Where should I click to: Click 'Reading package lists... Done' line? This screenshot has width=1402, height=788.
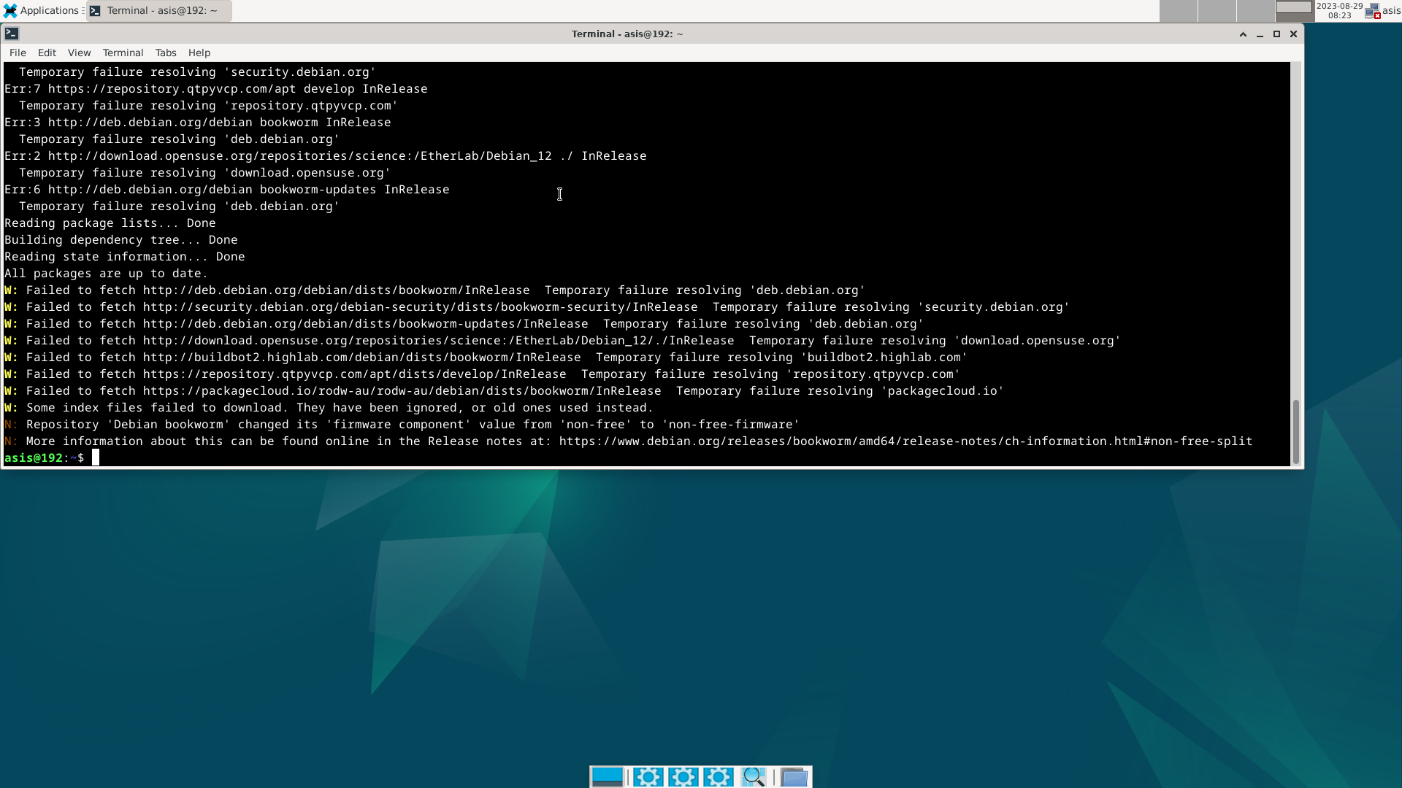[110, 223]
